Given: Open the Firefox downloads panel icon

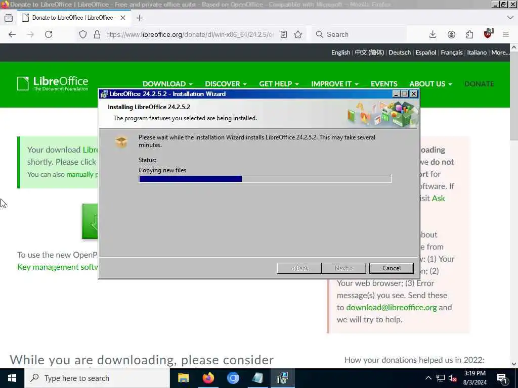Looking at the screenshot, I should pos(433,34).
